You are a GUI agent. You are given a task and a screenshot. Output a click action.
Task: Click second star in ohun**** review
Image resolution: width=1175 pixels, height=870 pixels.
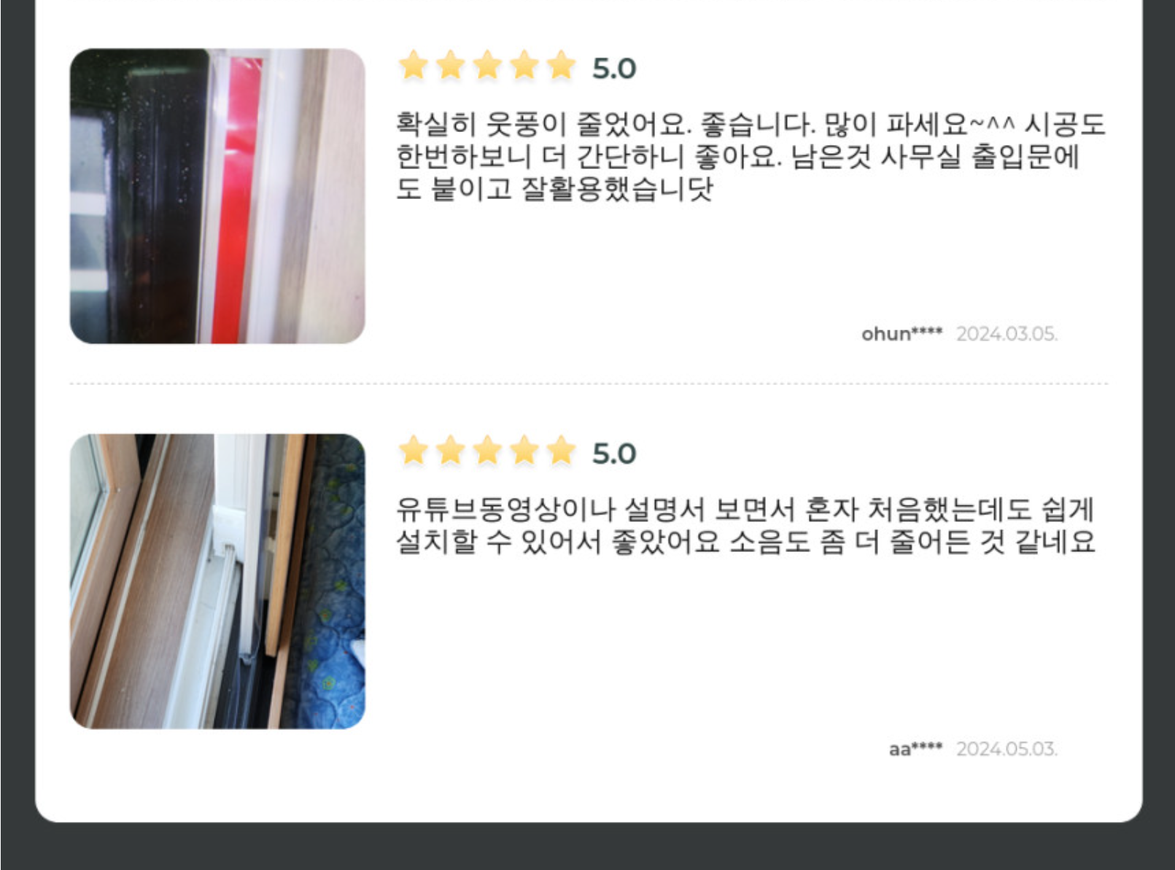tap(451, 66)
